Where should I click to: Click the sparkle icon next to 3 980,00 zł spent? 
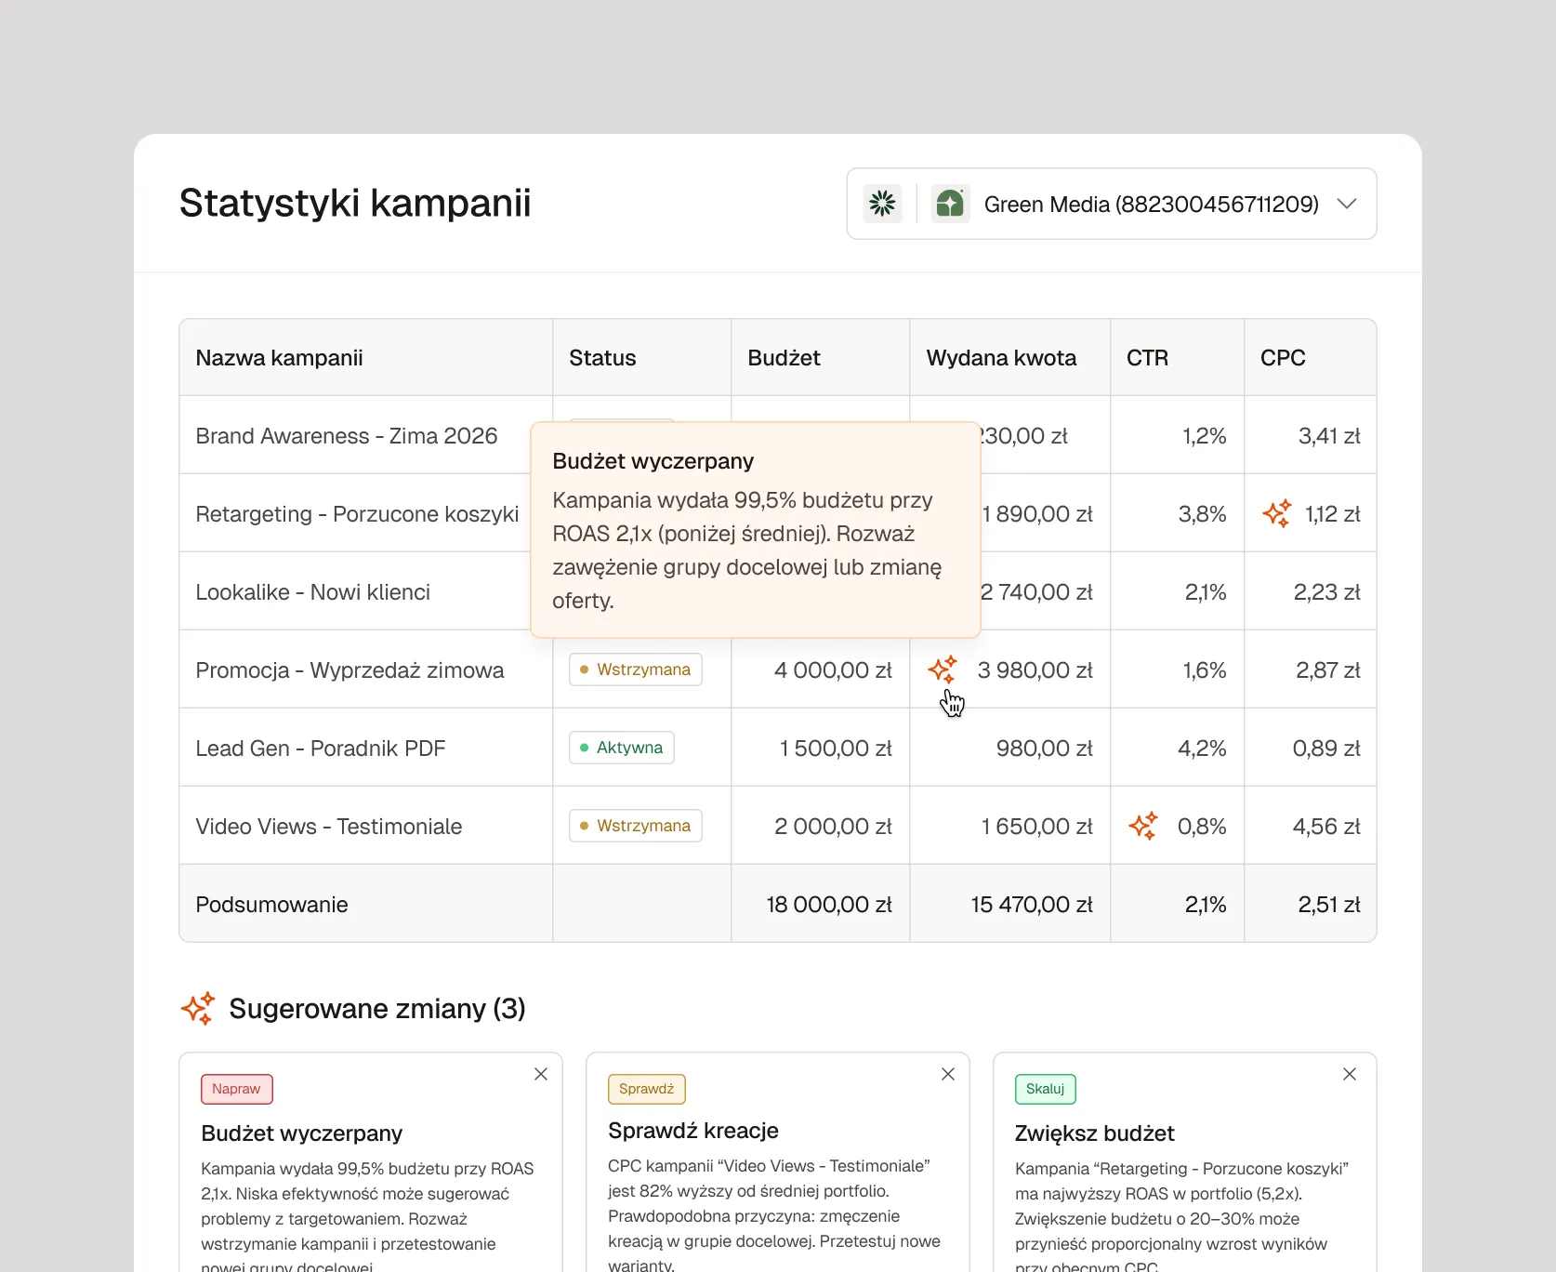(943, 669)
